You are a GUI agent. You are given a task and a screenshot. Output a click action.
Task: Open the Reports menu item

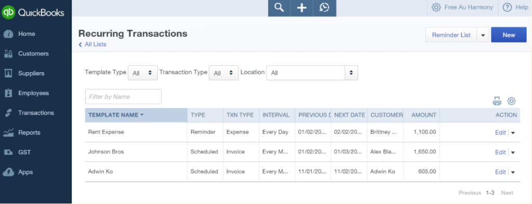click(x=29, y=132)
